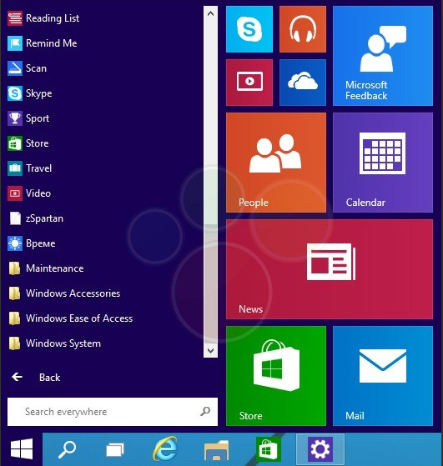The height and width of the screenshot is (466, 443).
Task: Open the Mail tile
Action: (383, 376)
